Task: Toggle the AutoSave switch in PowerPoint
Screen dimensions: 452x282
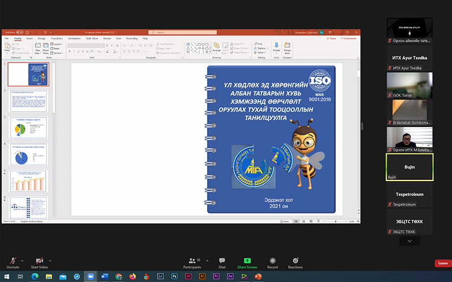Action: pos(20,32)
